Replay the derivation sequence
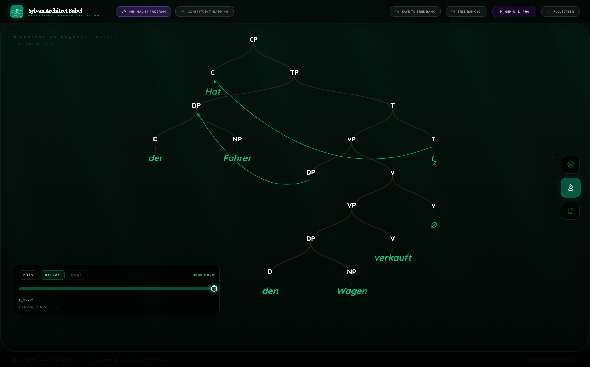Screen dimensions: 590x367 click(x=52, y=275)
